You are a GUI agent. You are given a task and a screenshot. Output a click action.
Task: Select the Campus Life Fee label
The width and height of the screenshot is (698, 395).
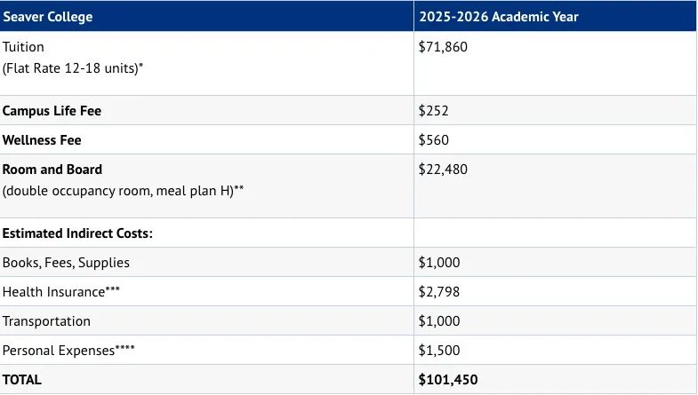[x=58, y=111]
